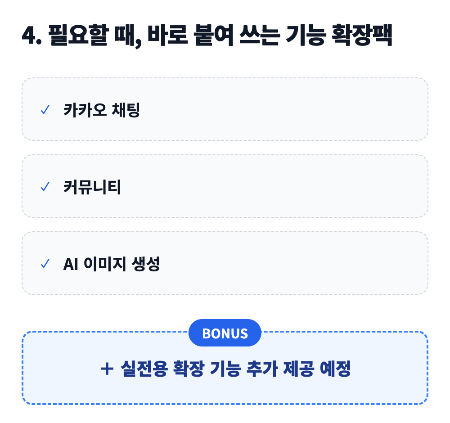The height and width of the screenshot is (423, 450).
Task: Select the 커뮤니티 label text
Action: 92,187
